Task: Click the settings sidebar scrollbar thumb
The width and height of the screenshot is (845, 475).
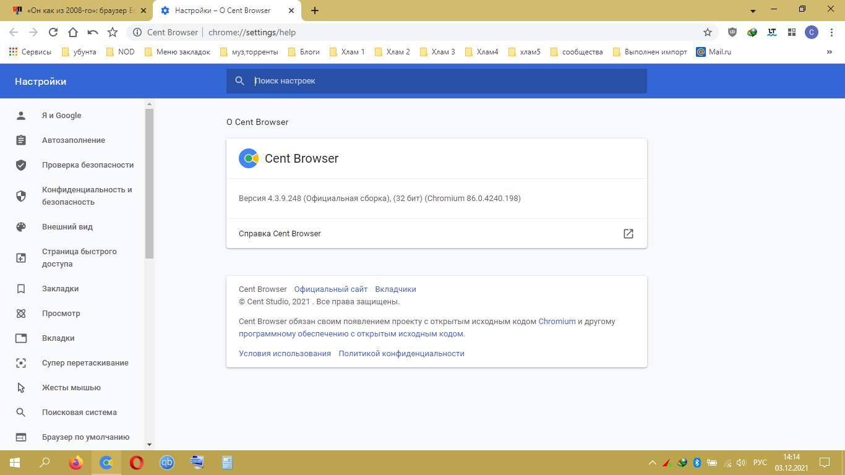Action: click(x=149, y=184)
